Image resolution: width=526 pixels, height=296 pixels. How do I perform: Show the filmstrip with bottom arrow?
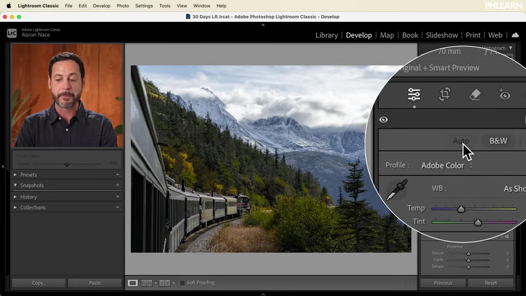pos(263,294)
